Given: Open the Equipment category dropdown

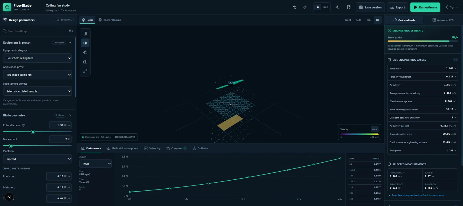Looking at the screenshot, I should pyautogui.click(x=37, y=58).
